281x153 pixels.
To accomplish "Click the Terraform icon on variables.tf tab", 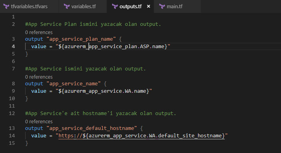I will click(67, 7).
